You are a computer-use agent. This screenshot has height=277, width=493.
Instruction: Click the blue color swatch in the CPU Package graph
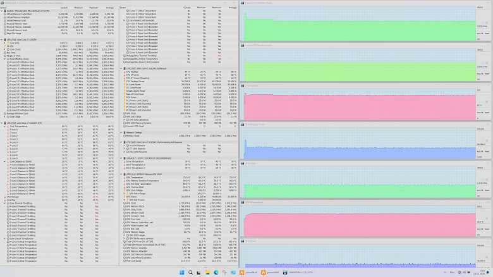[487, 102]
